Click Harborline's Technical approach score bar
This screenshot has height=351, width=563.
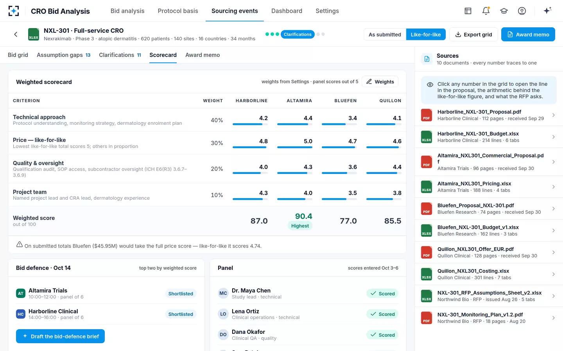point(250,124)
